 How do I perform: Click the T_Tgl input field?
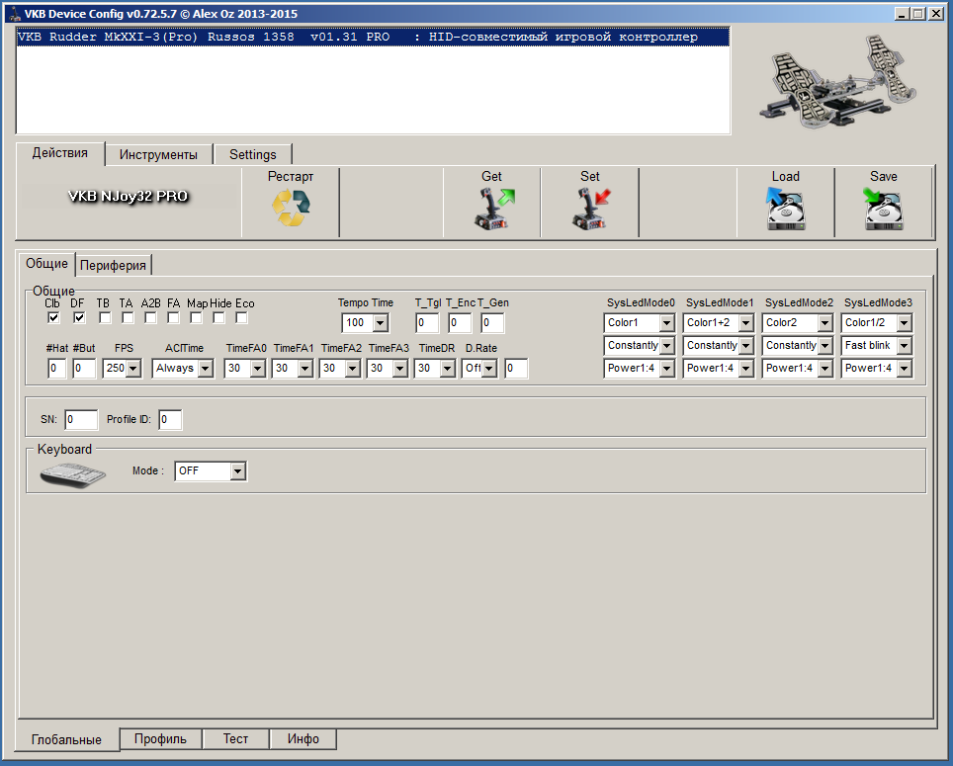coord(427,322)
